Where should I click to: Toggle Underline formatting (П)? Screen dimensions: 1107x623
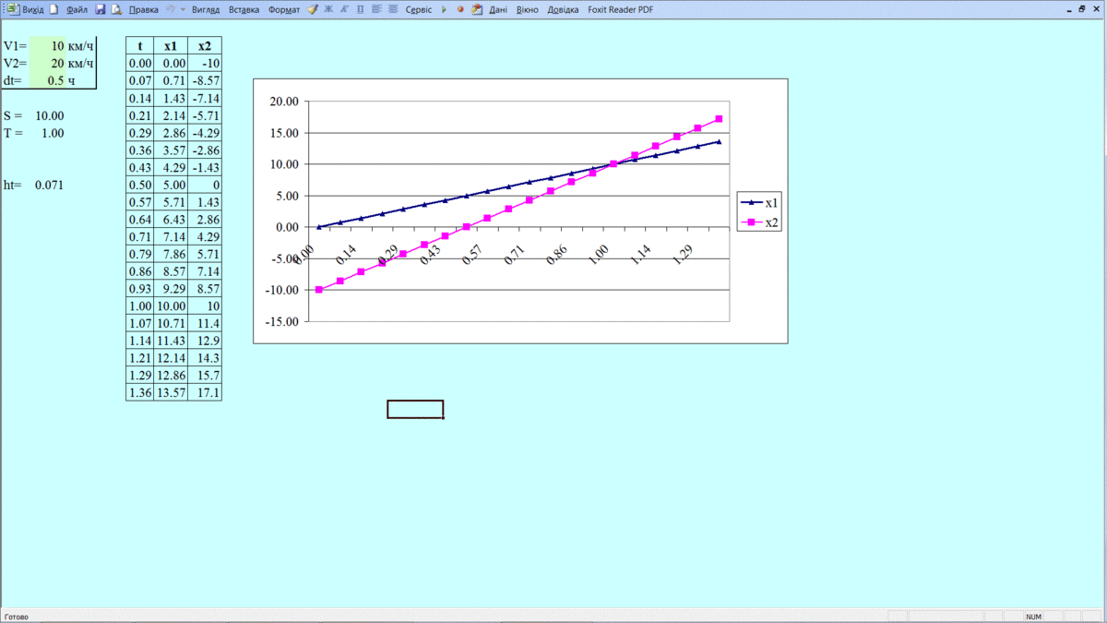tap(360, 9)
